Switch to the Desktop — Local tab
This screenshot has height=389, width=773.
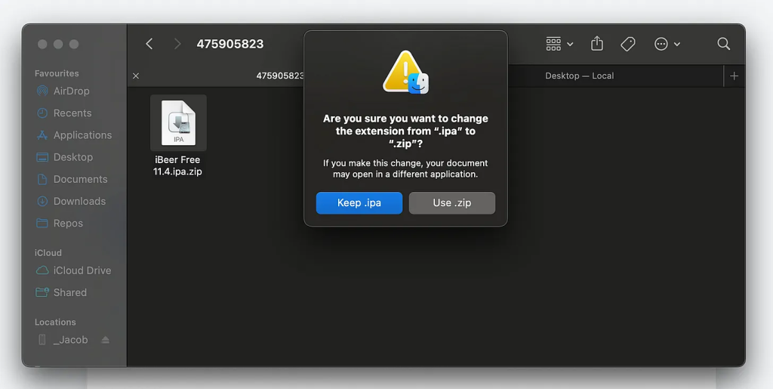(x=579, y=76)
